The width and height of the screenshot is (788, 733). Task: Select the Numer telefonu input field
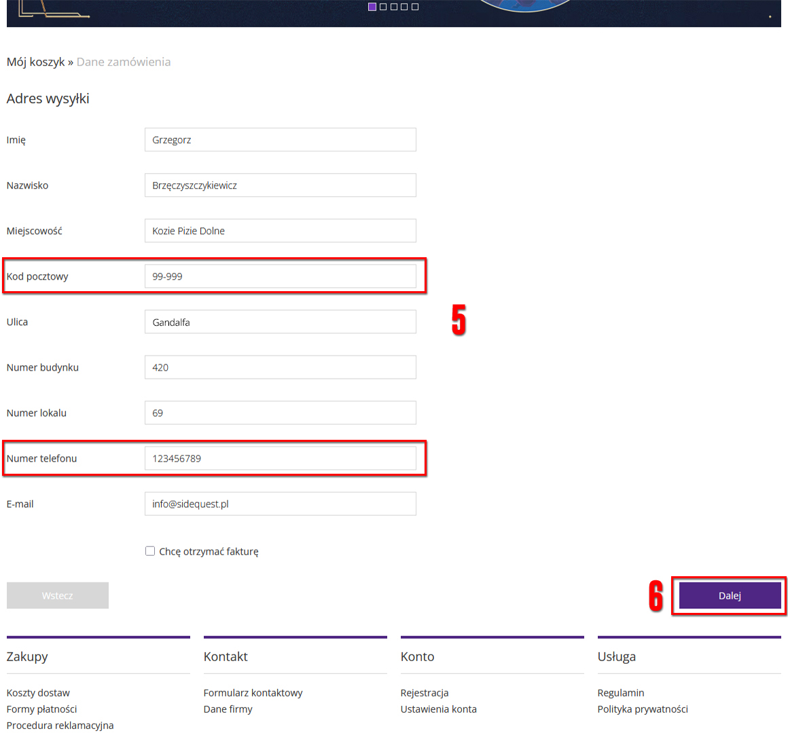tap(280, 458)
